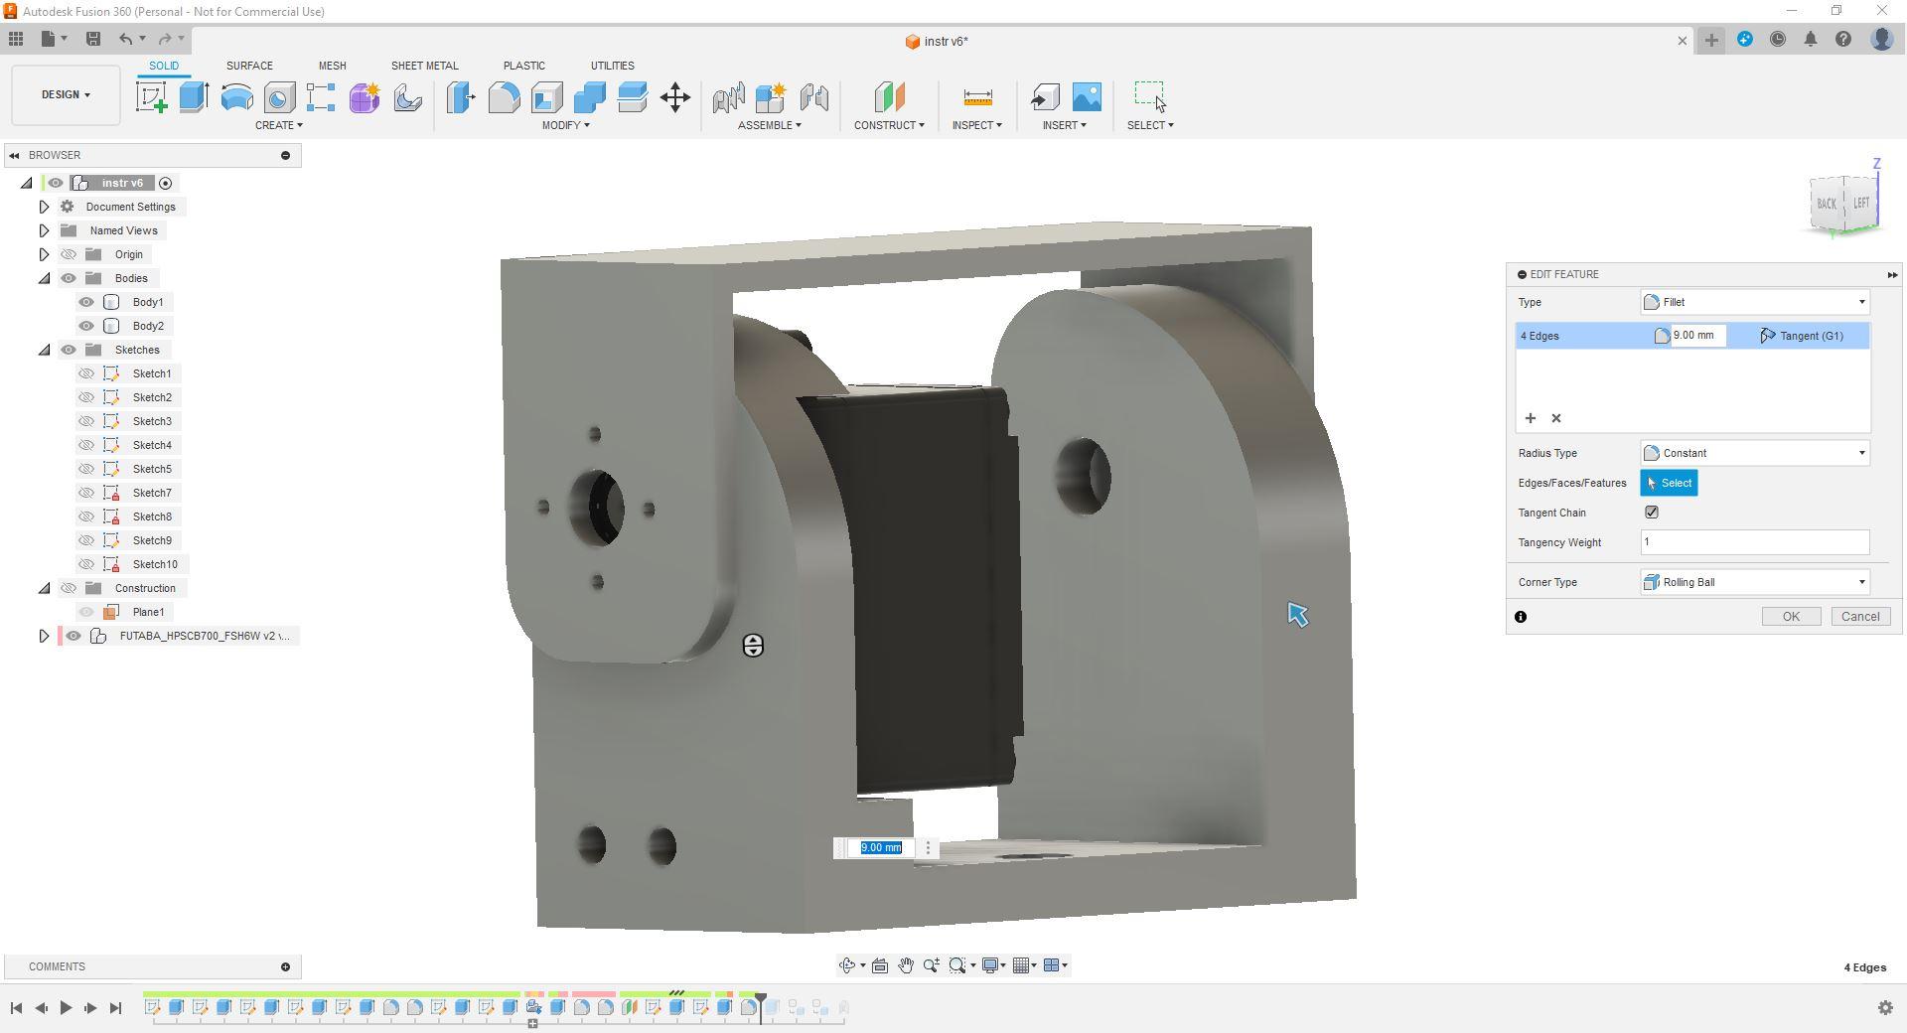Image resolution: width=1907 pixels, height=1033 pixels.
Task: Toggle visibility of Body1
Action: point(86,302)
